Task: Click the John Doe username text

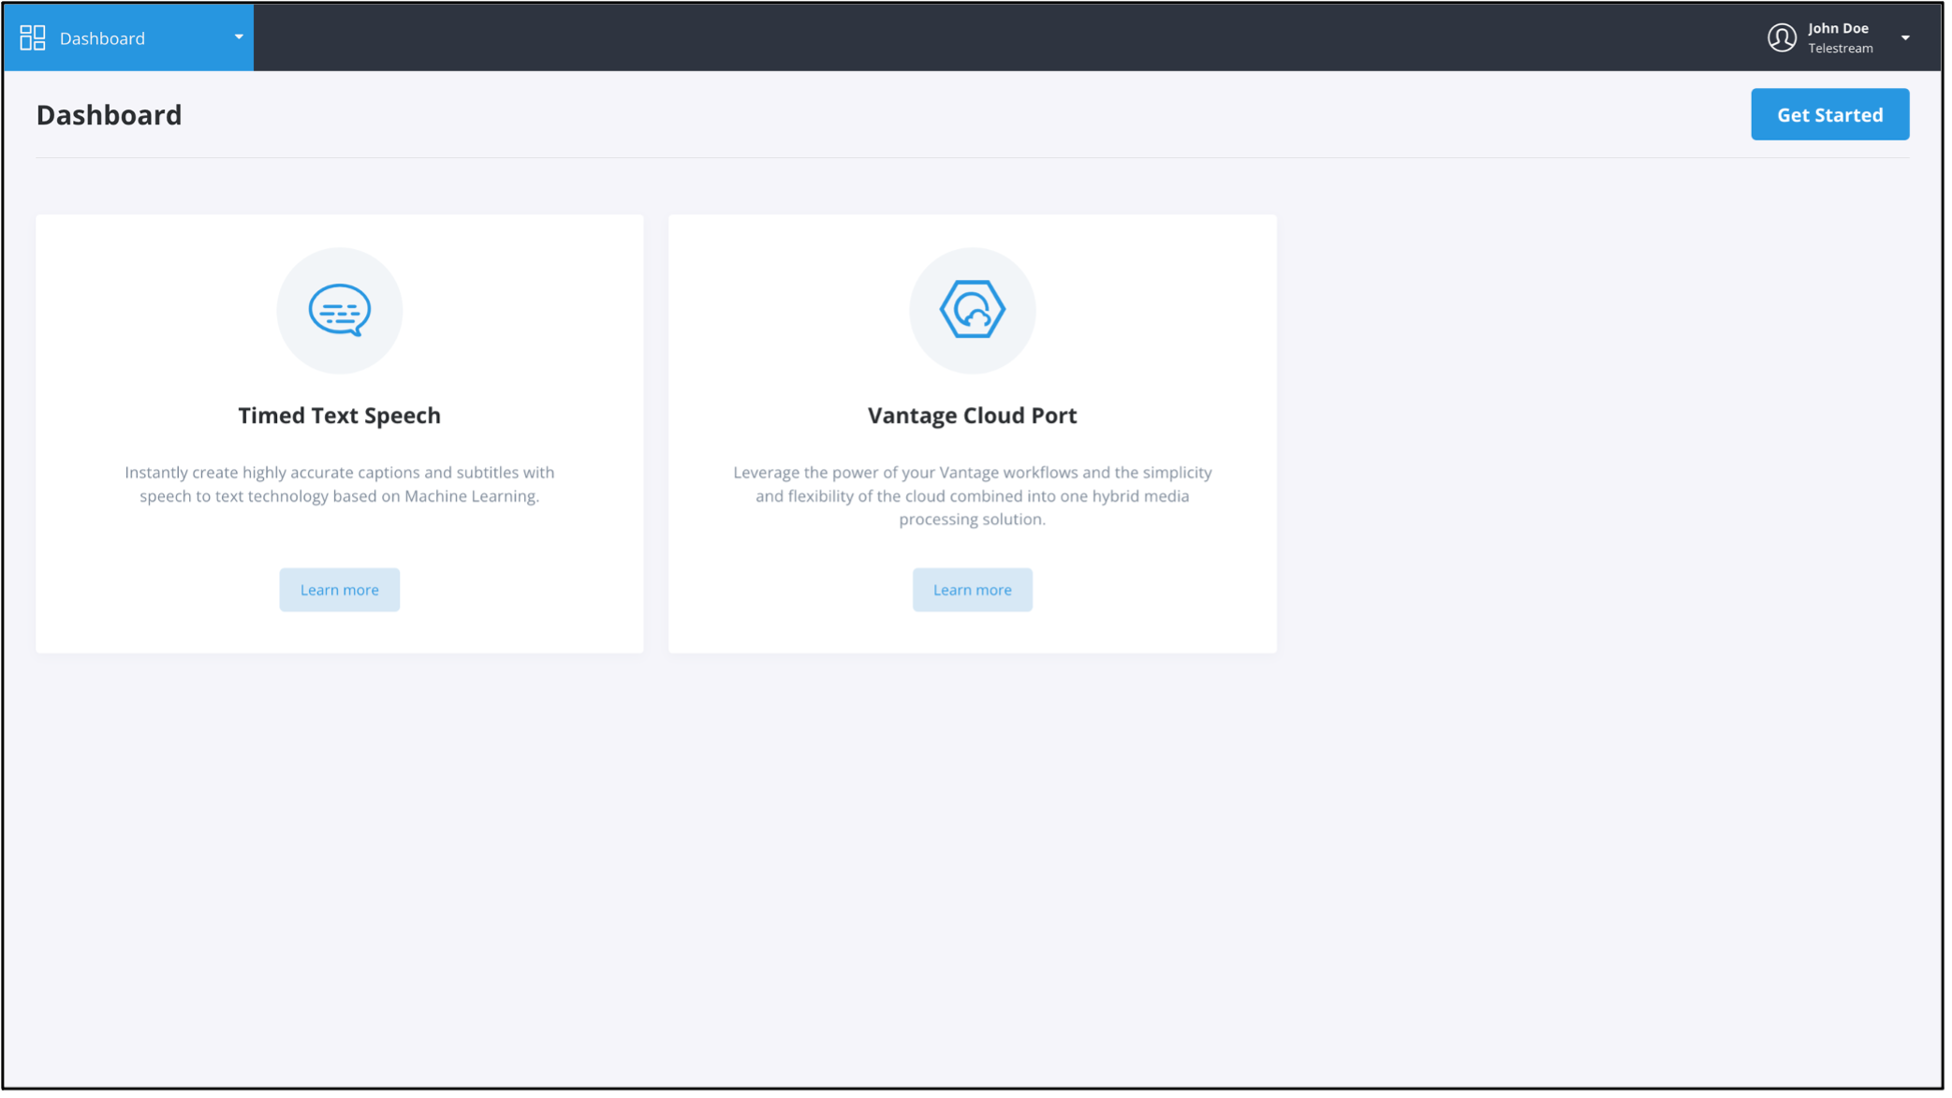Action: tap(1838, 28)
